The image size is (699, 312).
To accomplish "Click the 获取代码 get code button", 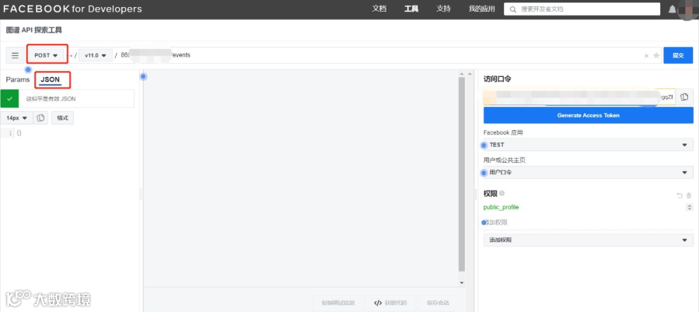I will click(x=390, y=303).
